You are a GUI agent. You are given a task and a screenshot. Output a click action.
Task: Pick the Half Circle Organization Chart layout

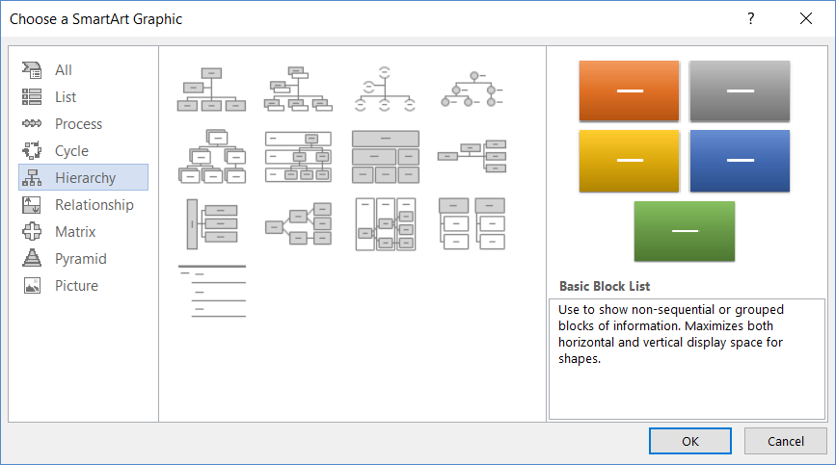coord(385,89)
